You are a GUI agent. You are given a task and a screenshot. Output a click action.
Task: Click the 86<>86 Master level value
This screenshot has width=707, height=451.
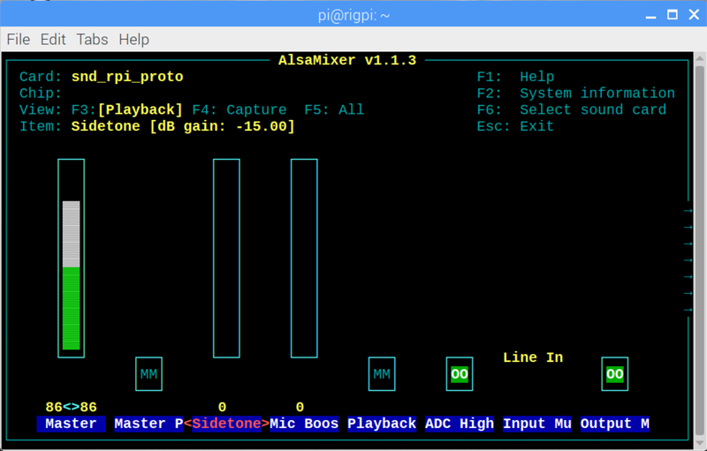[x=72, y=408]
